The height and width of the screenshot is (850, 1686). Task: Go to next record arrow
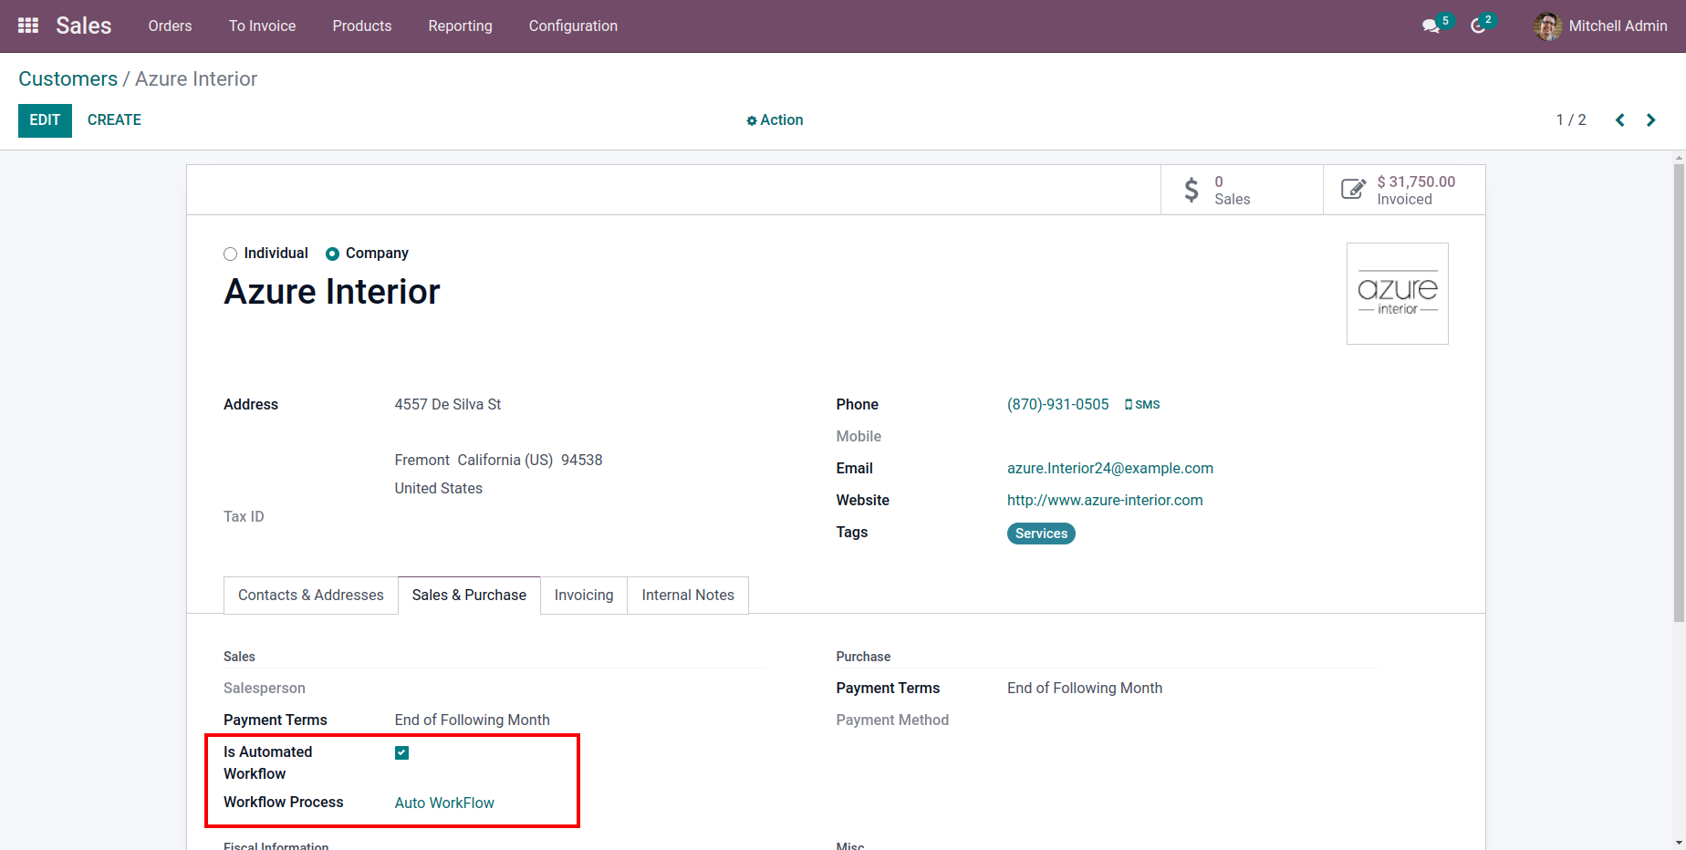(1651, 120)
